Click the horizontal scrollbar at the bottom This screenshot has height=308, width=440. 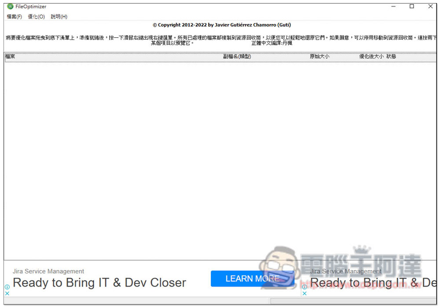[x=132, y=301]
